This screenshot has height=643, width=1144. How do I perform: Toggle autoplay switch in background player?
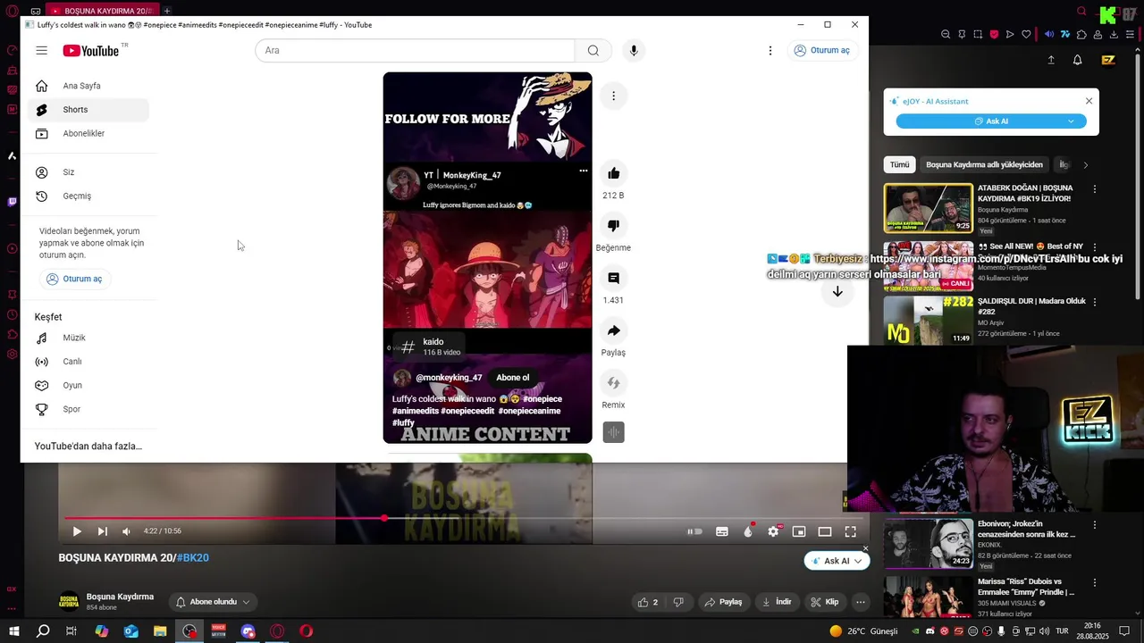[694, 531]
